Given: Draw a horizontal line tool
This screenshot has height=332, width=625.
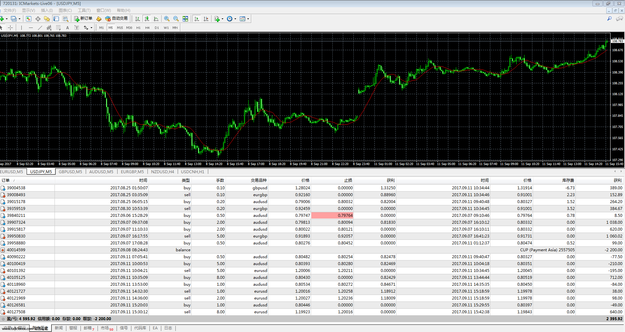Looking at the screenshot, I should 31,28.
